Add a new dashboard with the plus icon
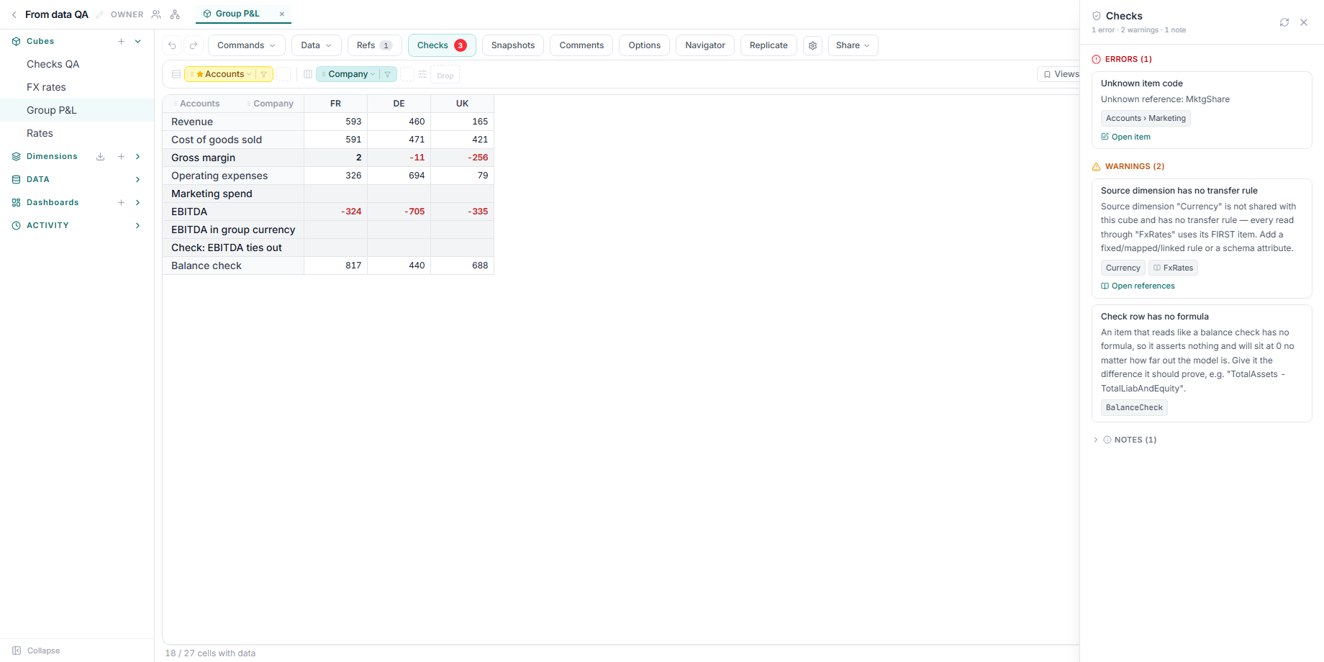The height and width of the screenshot is (662, 1324). point(121,202)
